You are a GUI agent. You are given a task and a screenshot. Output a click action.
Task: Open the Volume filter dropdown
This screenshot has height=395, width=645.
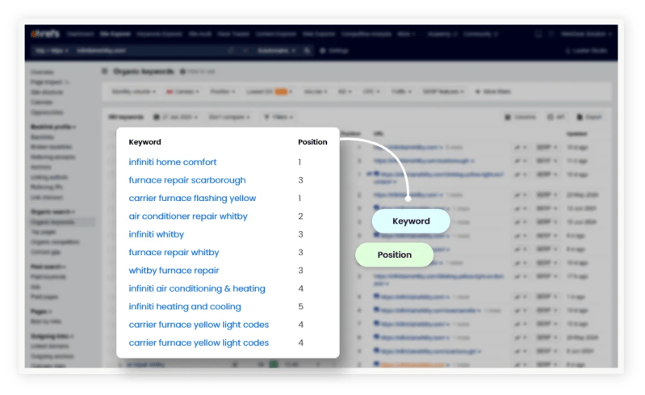click(316, 92)
